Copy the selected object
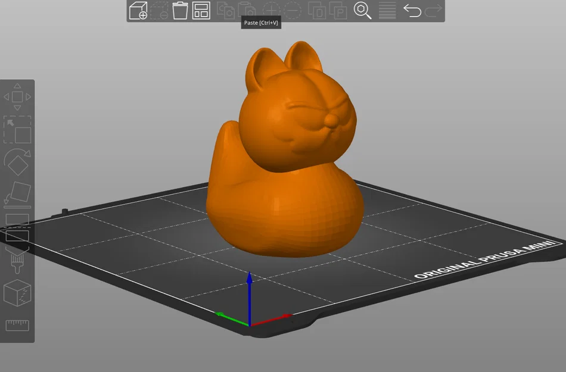566x372 pixels. click(227, 11)
